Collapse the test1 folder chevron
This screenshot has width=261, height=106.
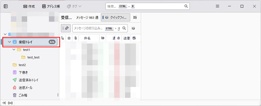pyautogui.click(x=14, y=49)
